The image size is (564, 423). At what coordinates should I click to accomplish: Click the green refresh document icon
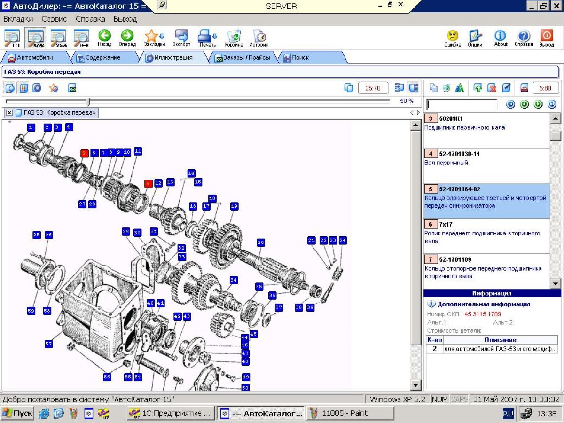tap(446, 87)
